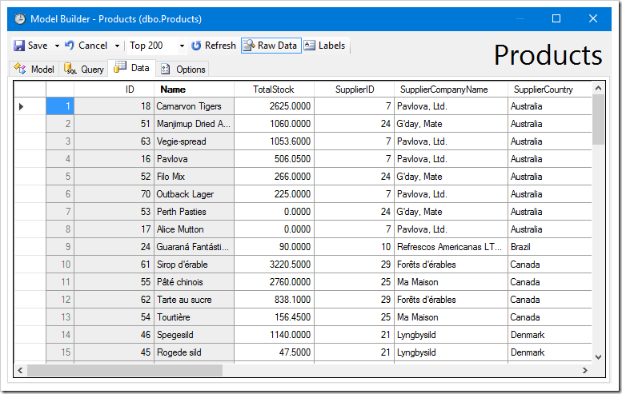
Task: Click the SupplierCountry column header
Action: (x=550, y=90)
